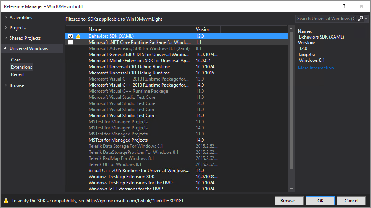Select Telerik Data Storage For Windows 8.1
371x208 pixels.
pos(177,146)
